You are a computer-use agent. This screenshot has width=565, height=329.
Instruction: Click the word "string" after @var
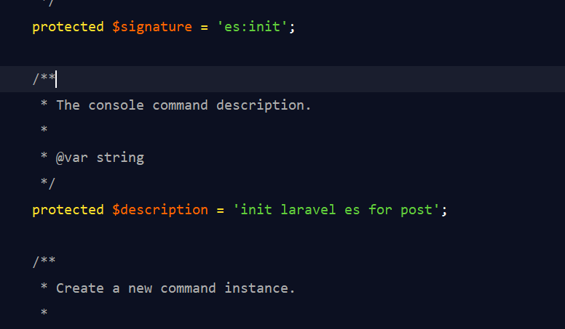tap(120, 158)
